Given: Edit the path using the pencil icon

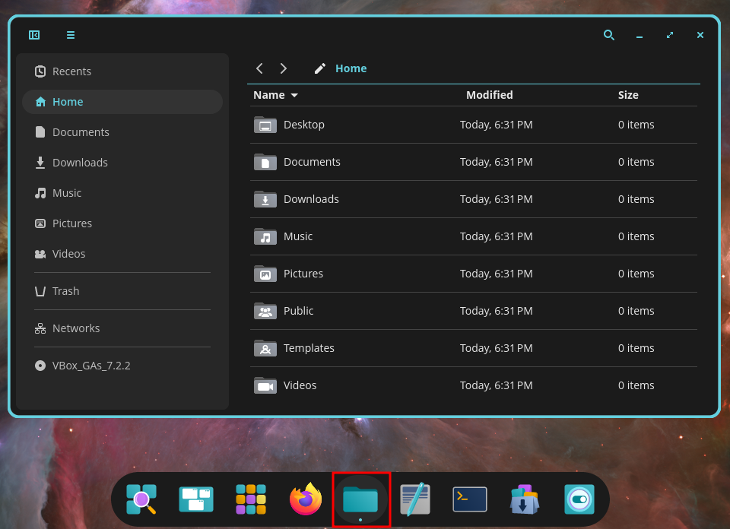Looking at the screenshot, I should (x=319, y=68).
